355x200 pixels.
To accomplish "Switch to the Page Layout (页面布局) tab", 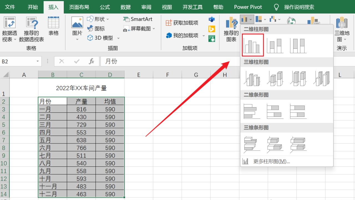I will point(79,7).
